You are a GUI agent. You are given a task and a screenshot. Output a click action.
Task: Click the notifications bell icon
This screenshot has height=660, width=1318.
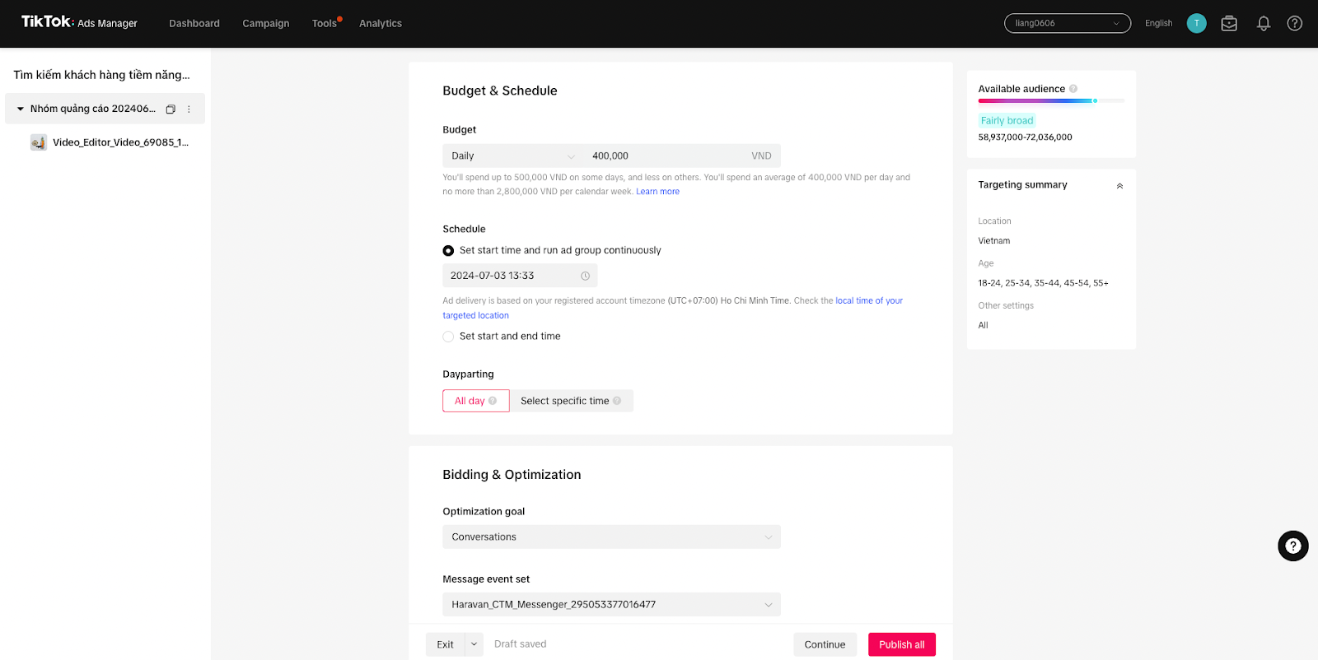(1263, 24)
